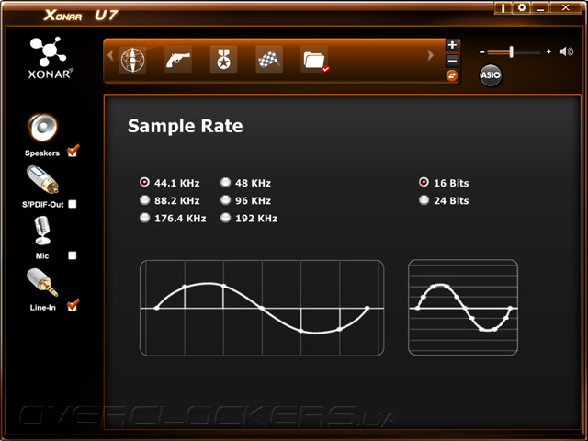
Task: Click the Xonar logo
Action: pyautogui.click(x=49, y=58)
